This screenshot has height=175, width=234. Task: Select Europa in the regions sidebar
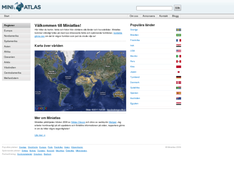(16, 31)
